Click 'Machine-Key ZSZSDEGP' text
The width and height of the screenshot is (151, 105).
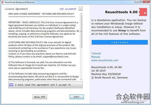[106, 74]
